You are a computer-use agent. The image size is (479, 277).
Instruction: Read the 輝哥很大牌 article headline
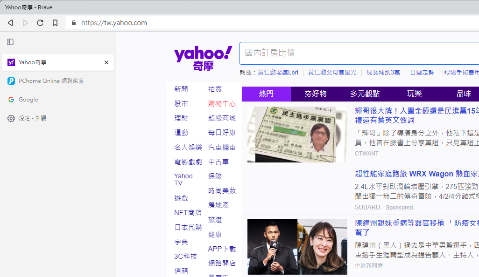417,115
